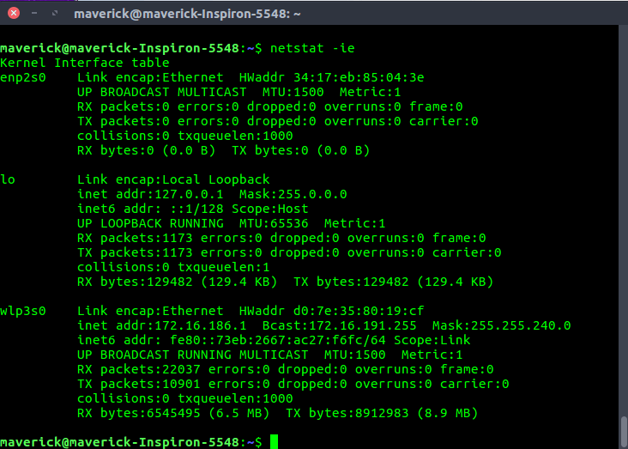Screen dimensions: 628x449
Task: Click 'RX bytes:6545495 (6.5 MB)'
Action: click(x=173, y=413)
